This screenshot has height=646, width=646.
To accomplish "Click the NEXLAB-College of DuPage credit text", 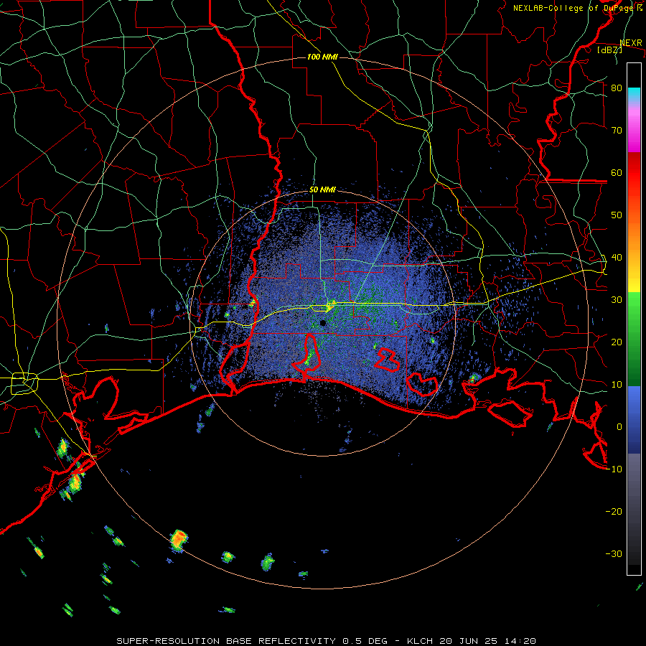I will pos(577,8).
